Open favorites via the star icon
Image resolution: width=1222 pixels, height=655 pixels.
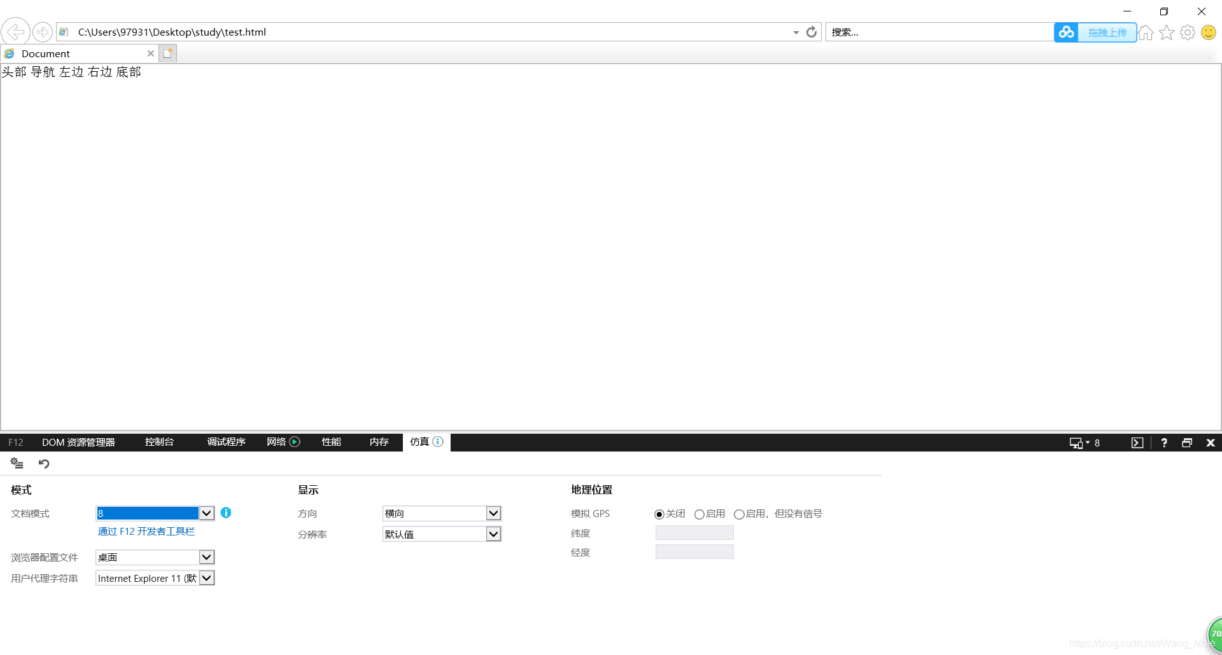coord(1167,32)
